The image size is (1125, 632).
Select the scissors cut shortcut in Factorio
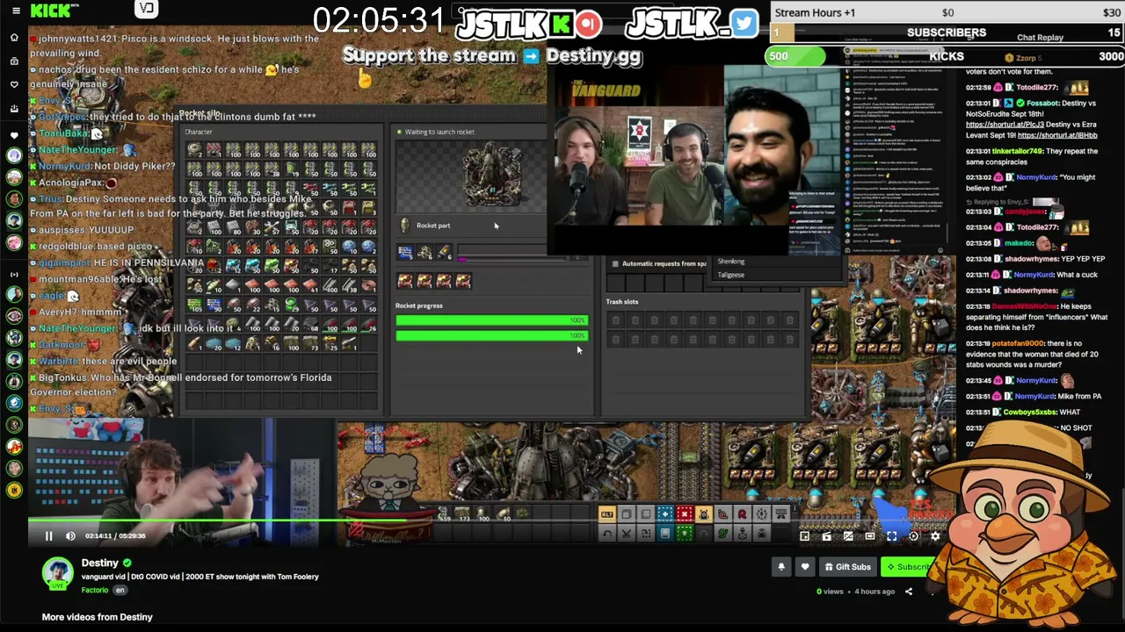(626, 533)
